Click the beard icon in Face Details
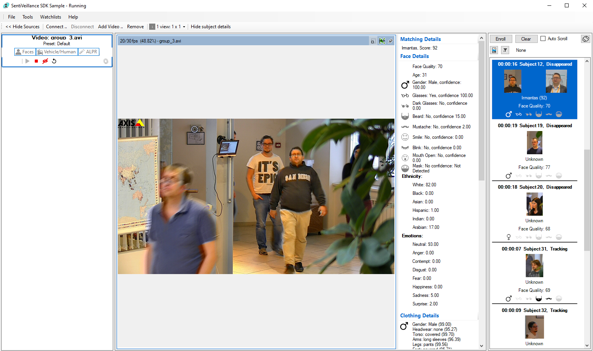This screenshot has width=593, height=351. coord(405,116)
